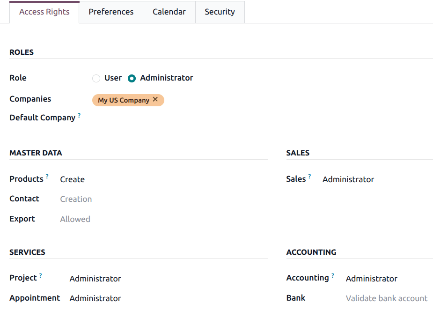Viewport: 433px width, 310px height.
Task: Open the Accounting access level dropdown
Action: (x=389, y=279)
